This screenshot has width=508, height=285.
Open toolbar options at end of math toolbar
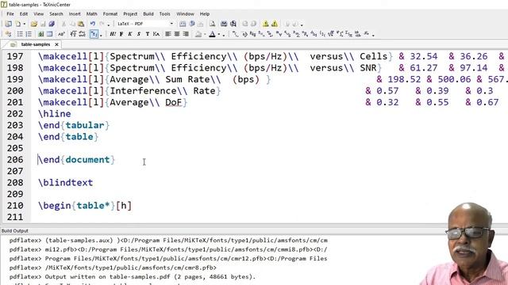373,35
